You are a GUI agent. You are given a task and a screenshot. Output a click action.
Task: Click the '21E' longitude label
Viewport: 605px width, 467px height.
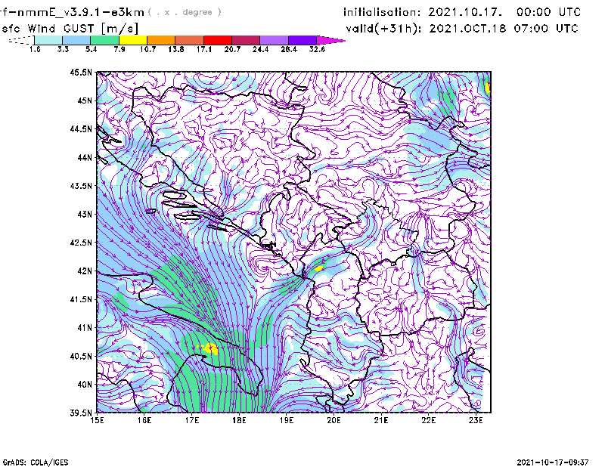point(381,420)
